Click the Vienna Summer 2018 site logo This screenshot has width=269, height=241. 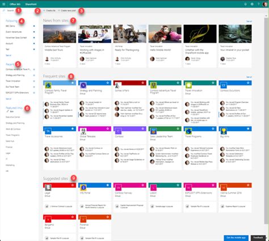(x=224, y=188)
